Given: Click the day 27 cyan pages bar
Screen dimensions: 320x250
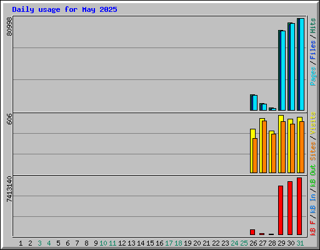Looking at the screenshot, I should pyautogui.click(x=264, y=107).
